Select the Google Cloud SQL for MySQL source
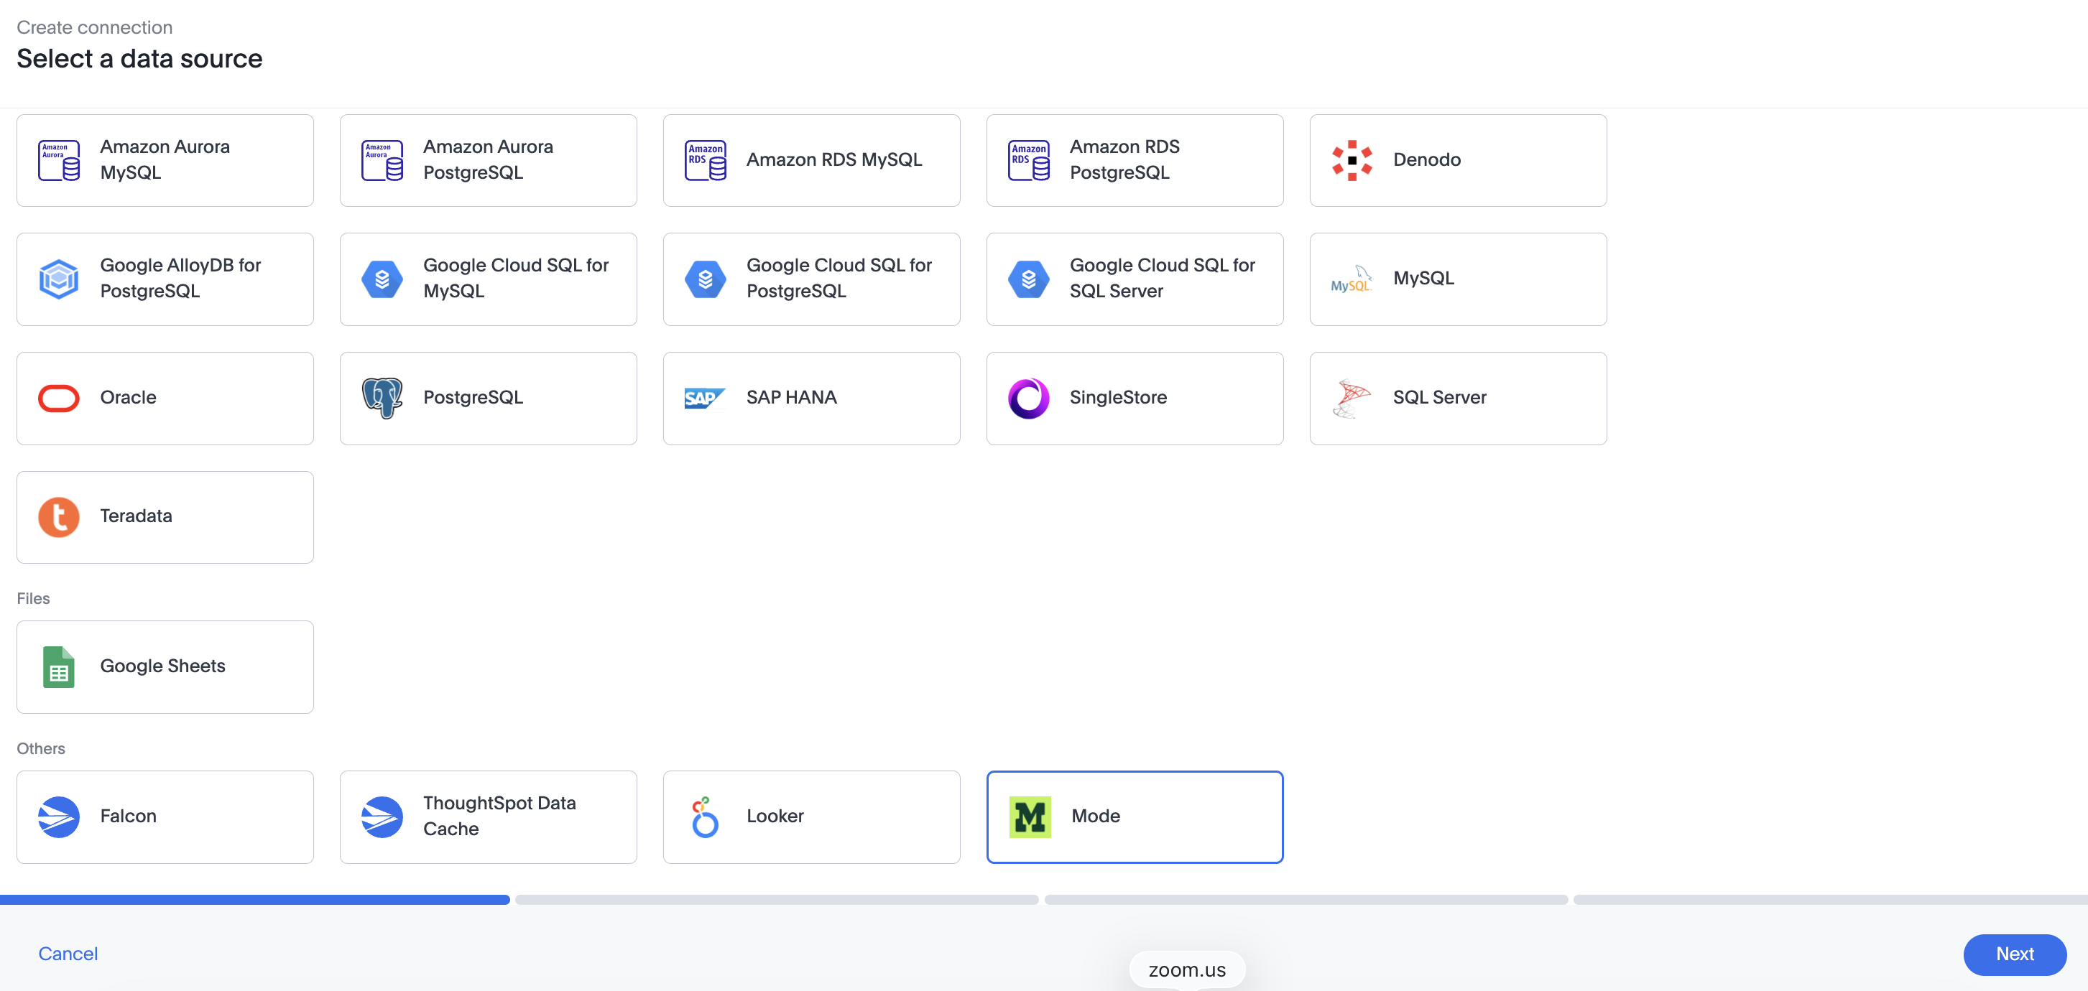Image resolution: width=2088 pixels, height=991 pixels. (487, 279)
